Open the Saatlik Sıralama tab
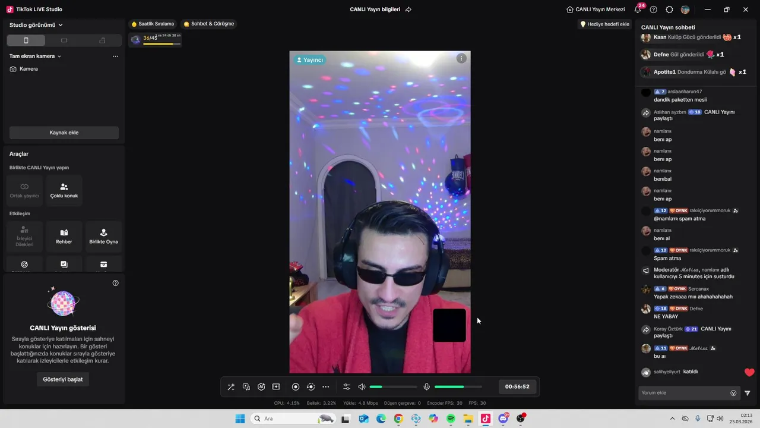 153,24
